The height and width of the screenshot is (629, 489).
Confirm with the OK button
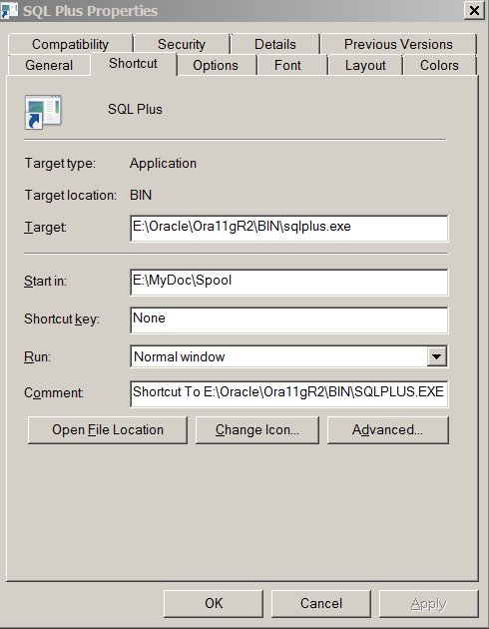coord(214,603)
